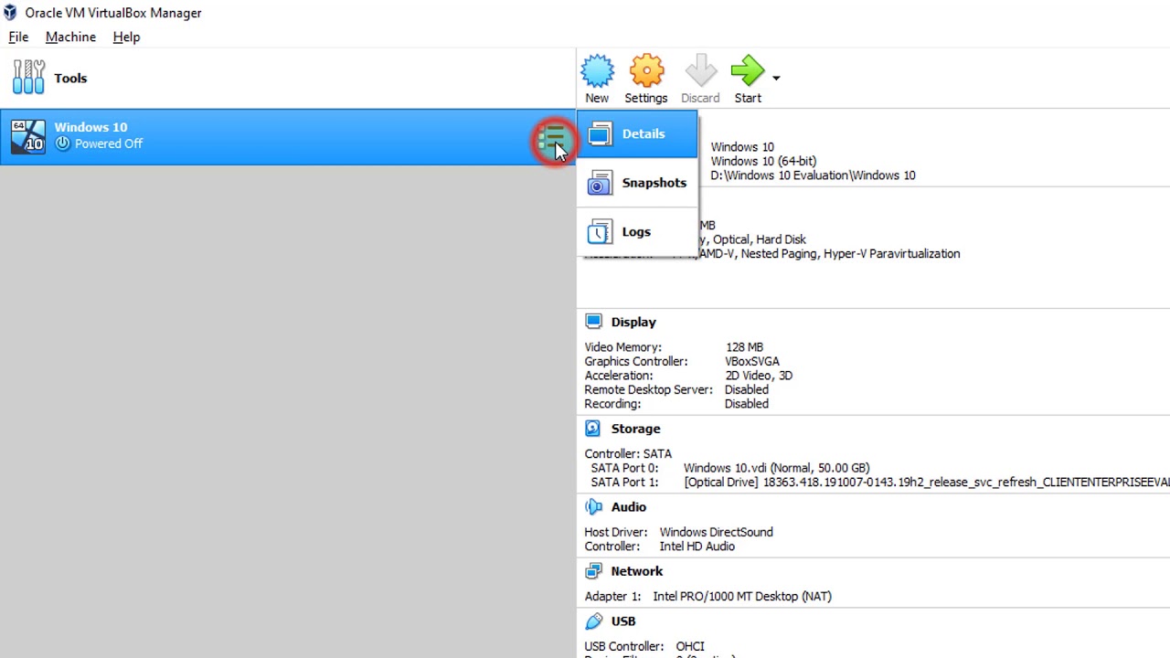Open the Storage section header link
Image resolution: width=1170 pixels, height=658 pixels.
tap(635, 429)
